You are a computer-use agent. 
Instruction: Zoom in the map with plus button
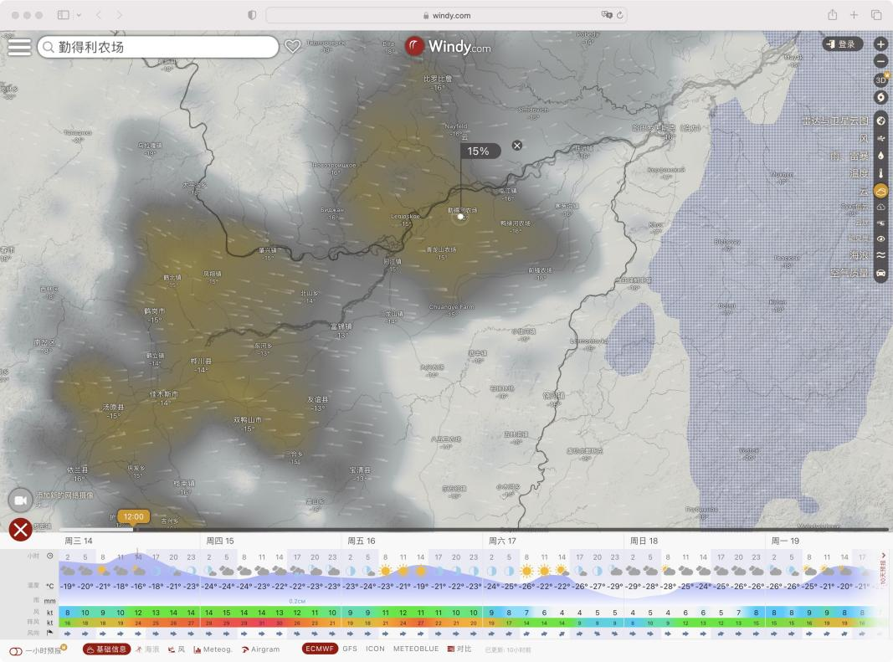point(880,44)
